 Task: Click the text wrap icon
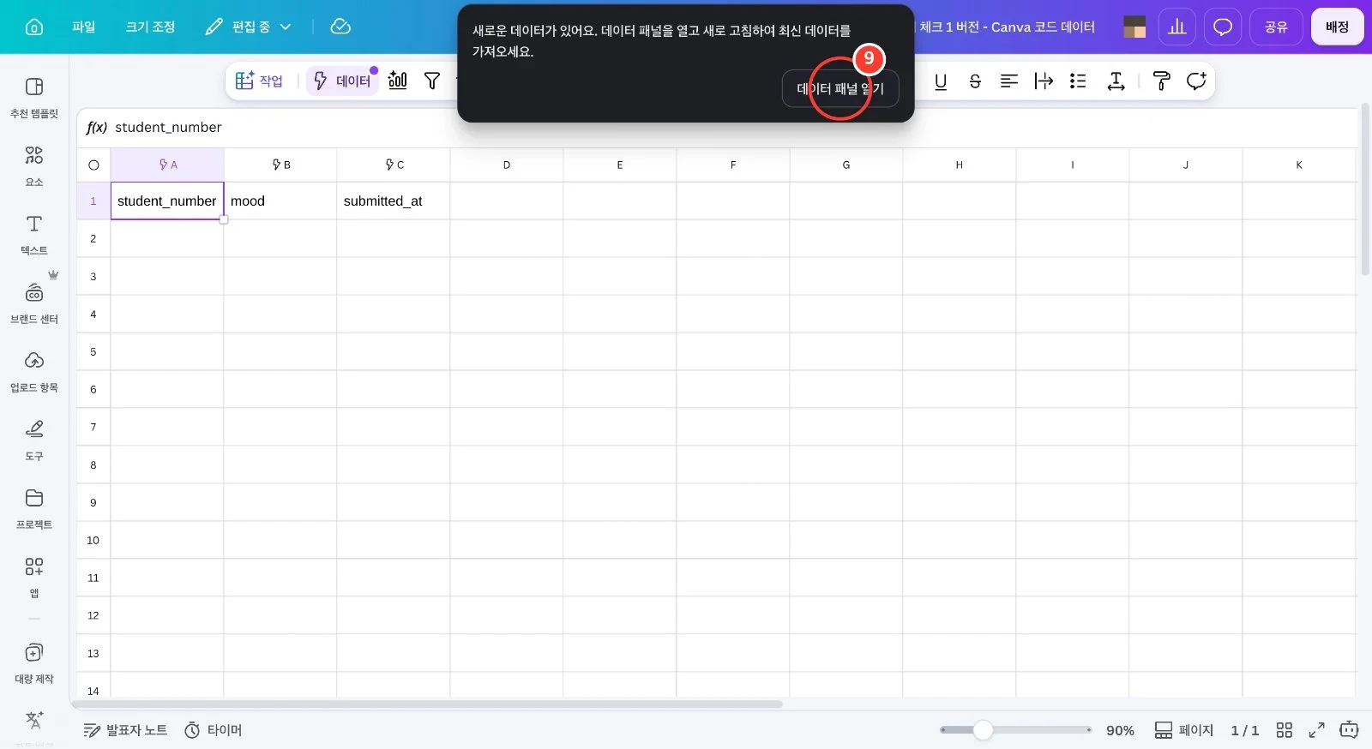click(1044, 81)
